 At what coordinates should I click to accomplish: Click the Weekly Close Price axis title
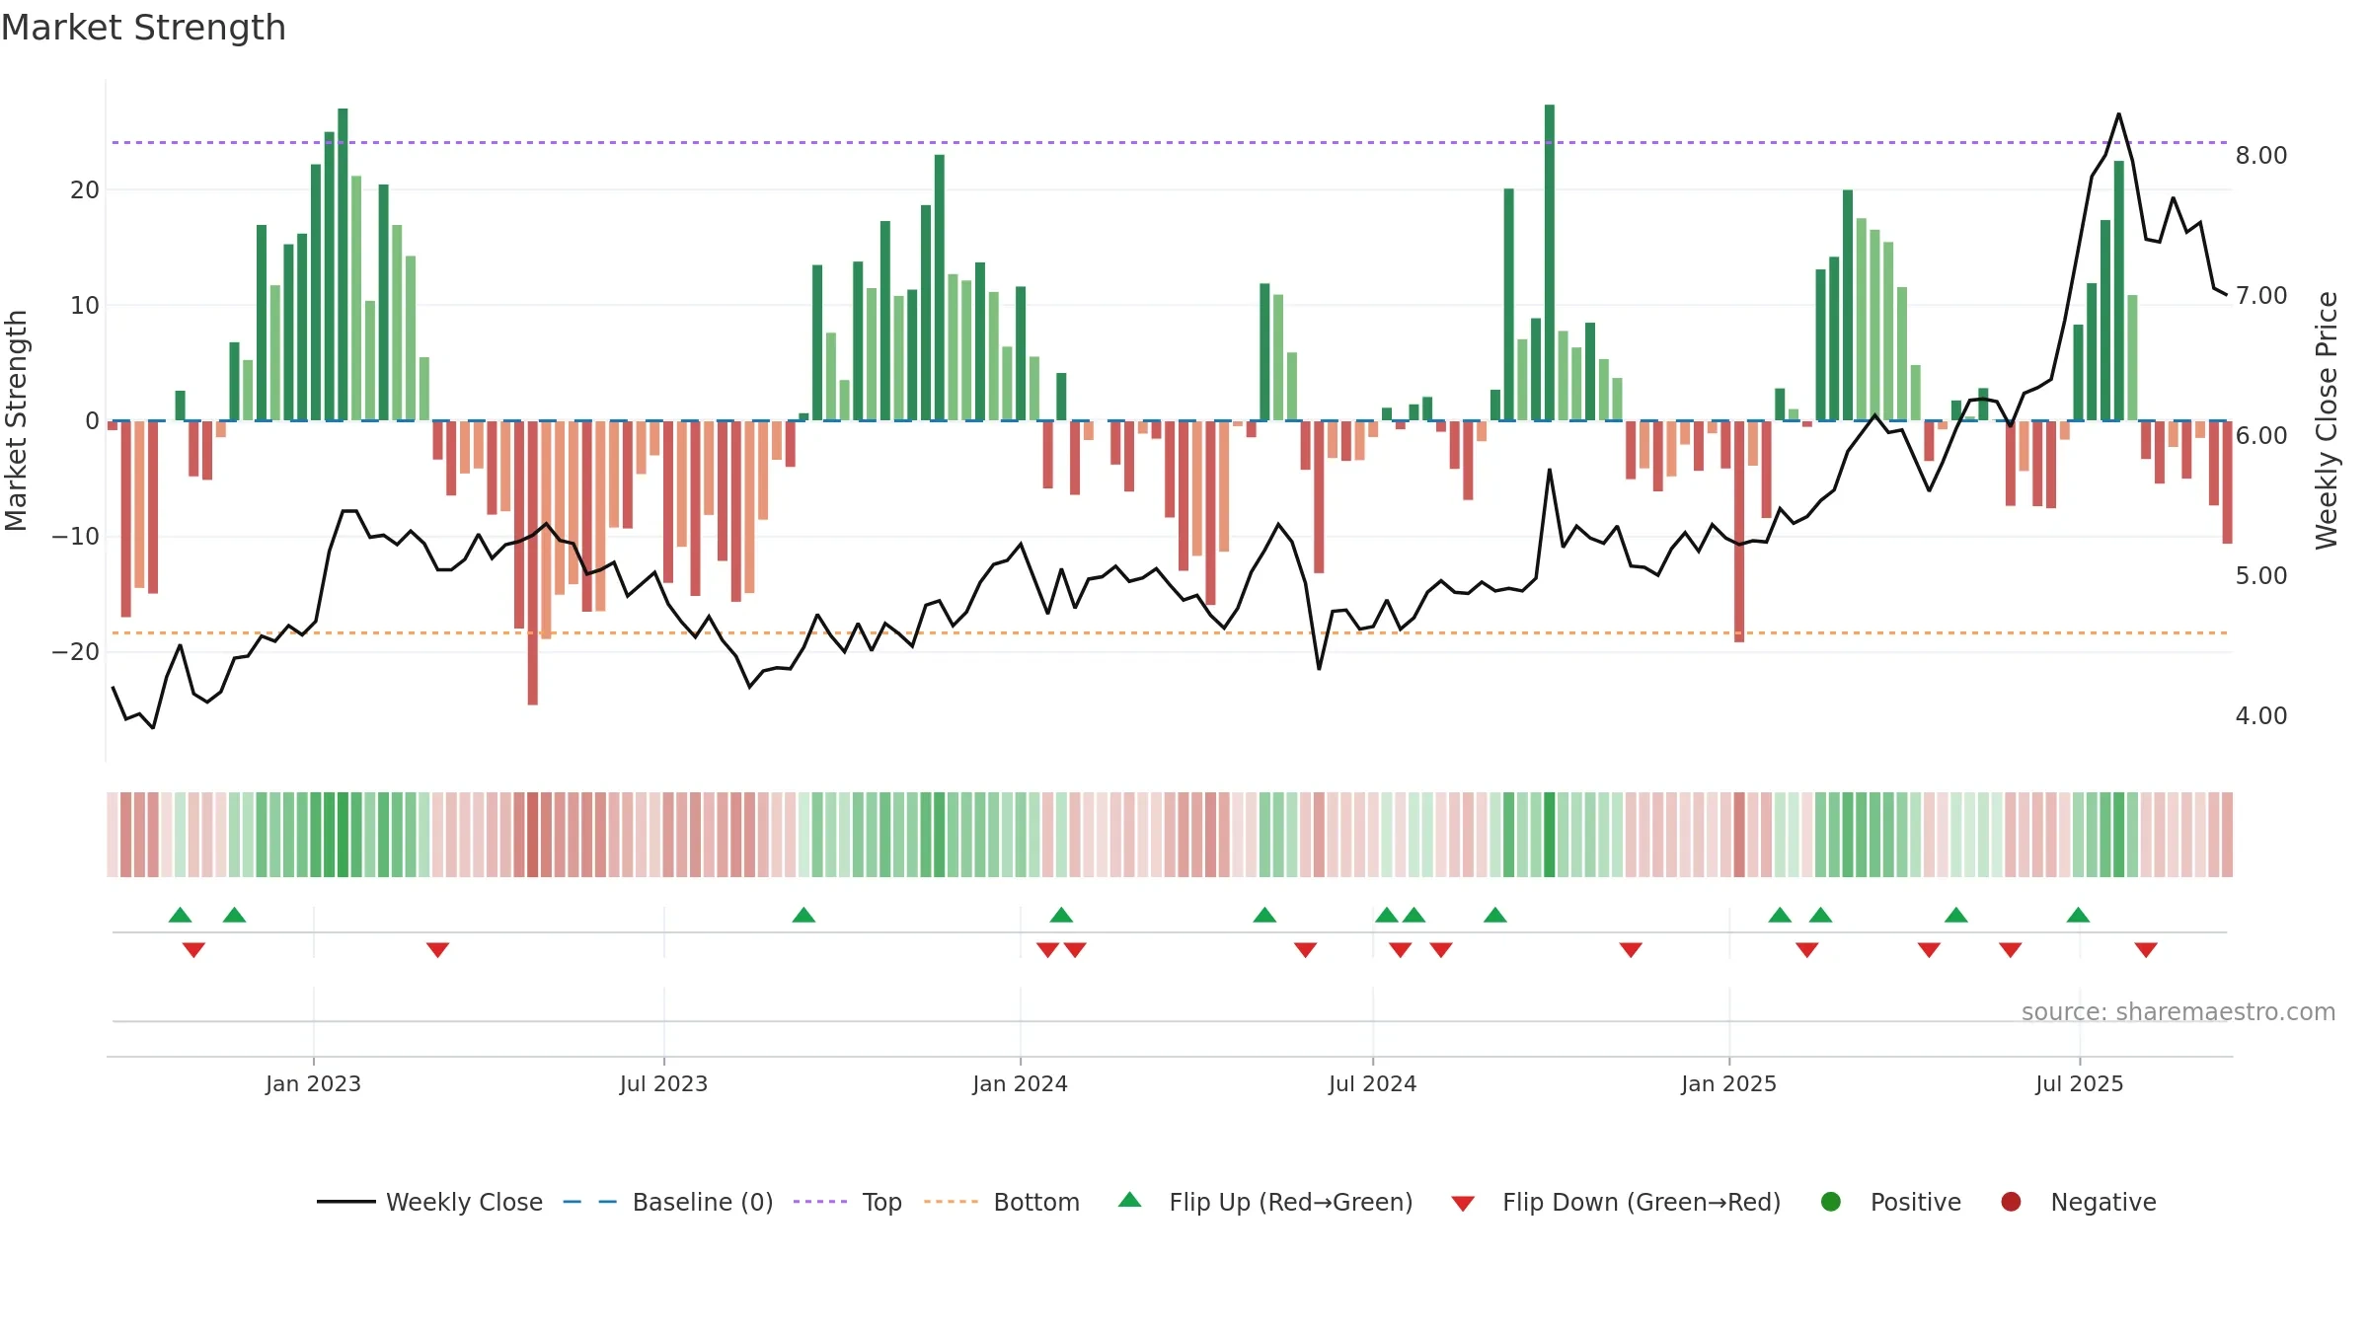[2327, 420]
